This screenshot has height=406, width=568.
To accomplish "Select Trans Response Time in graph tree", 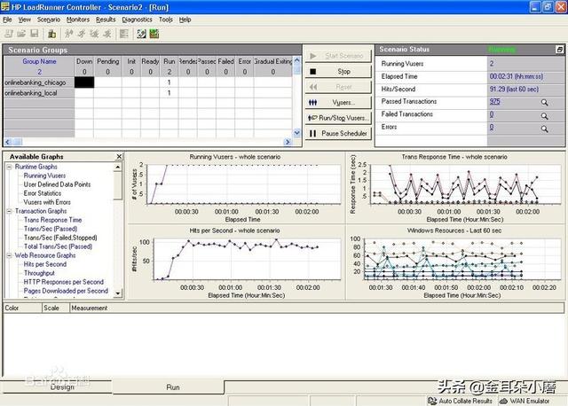I will tap(52, 220).
